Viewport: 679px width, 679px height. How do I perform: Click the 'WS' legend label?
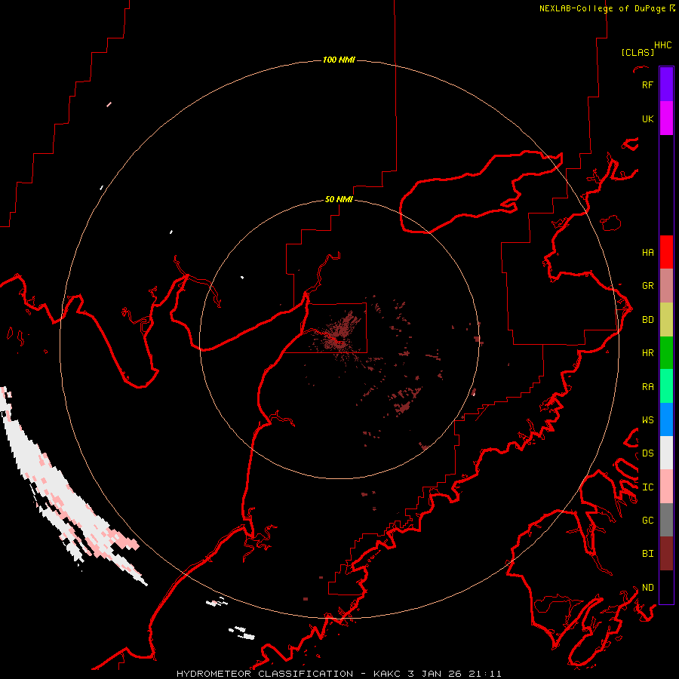coord(647,419)
